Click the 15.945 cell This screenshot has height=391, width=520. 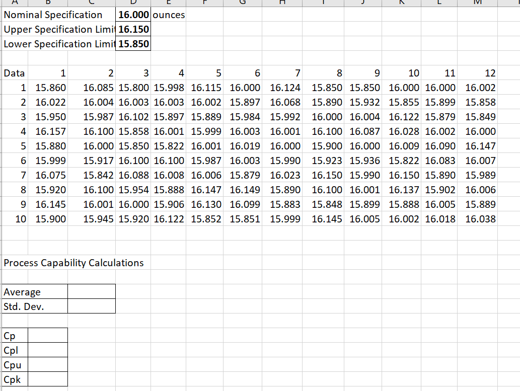92,219
